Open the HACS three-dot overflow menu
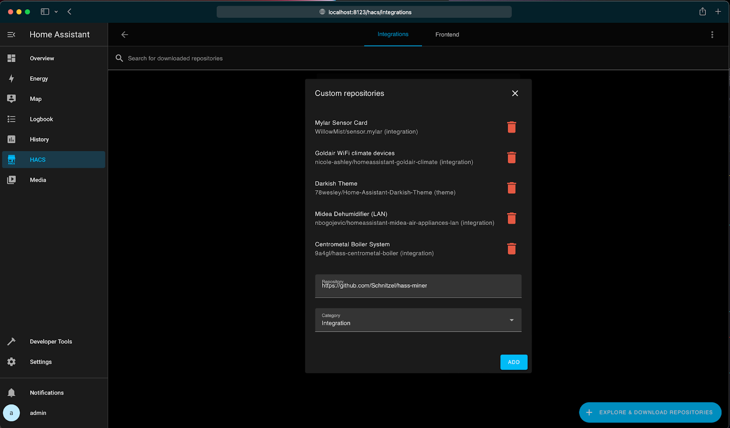 [712, 35]
